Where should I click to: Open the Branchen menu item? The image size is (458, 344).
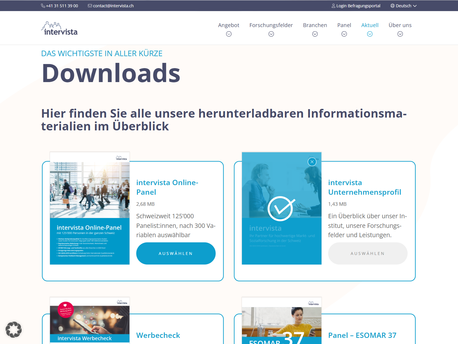coord(315,25)
